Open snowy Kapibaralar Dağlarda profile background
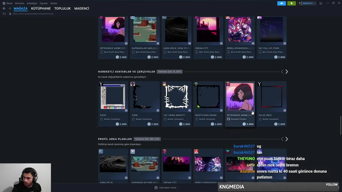342x192 pixels. click(145, 164)
